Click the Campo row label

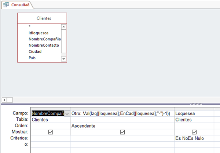20,113
